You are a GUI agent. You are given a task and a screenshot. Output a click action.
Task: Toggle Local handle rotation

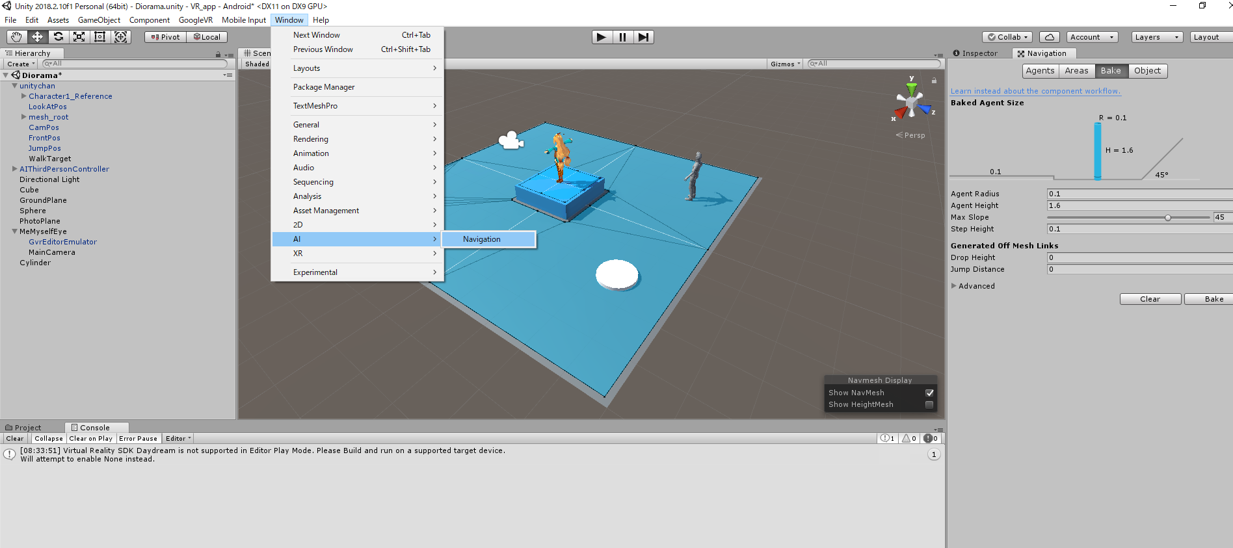tap(207, 37)
